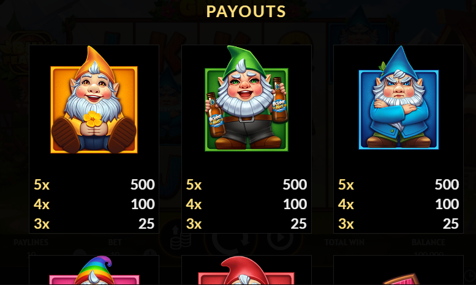Select the rainbow hat gnome symbol
476x285 pixels.
tap(94, 270)
